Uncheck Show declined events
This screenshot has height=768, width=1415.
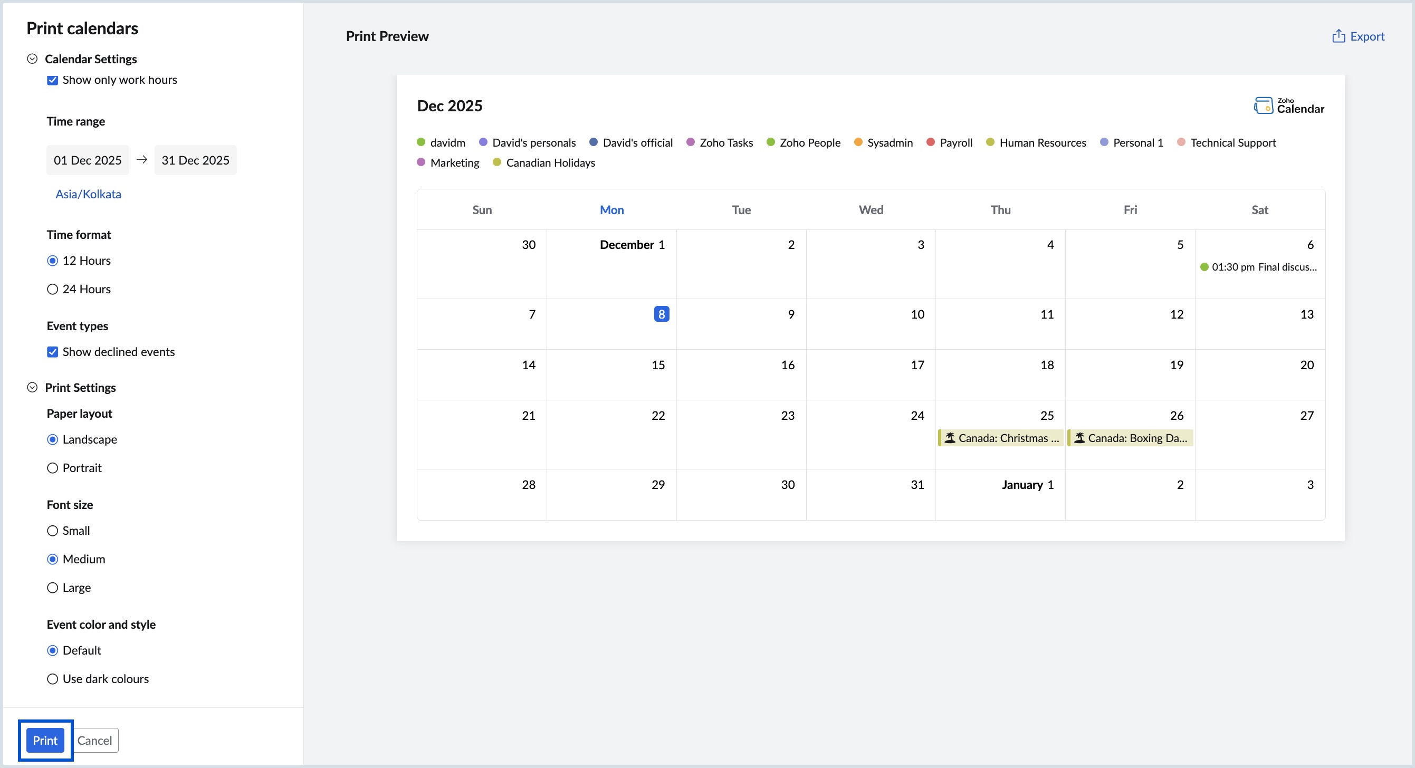52,352
